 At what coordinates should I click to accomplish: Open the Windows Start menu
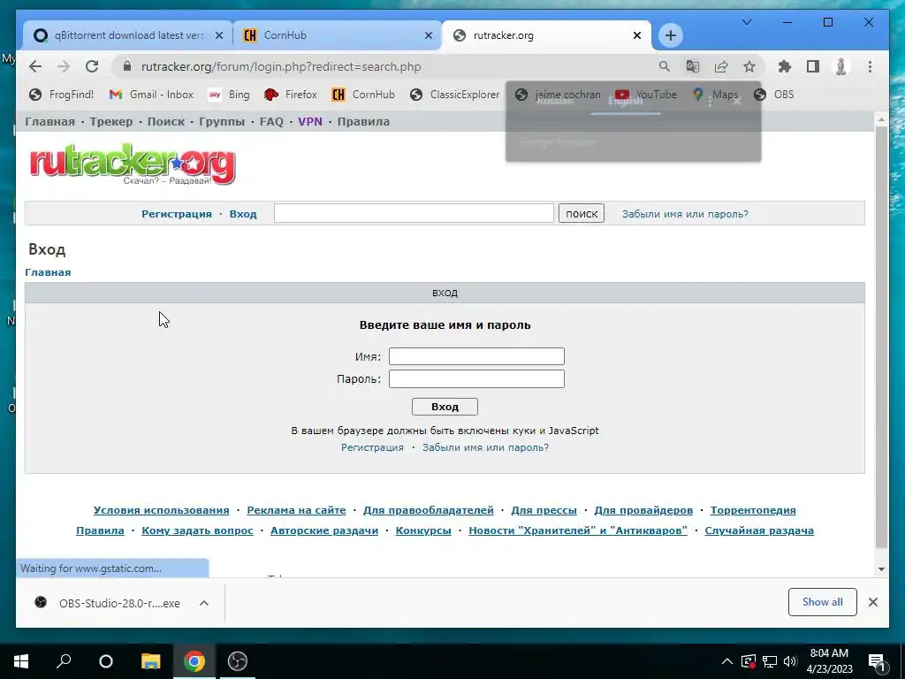21,661
